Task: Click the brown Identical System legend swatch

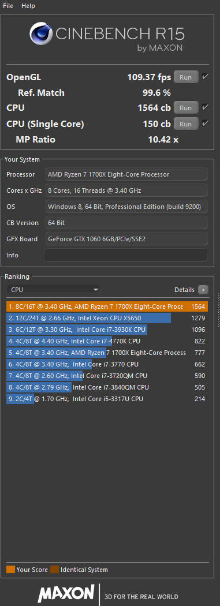Action: point(54,570)
